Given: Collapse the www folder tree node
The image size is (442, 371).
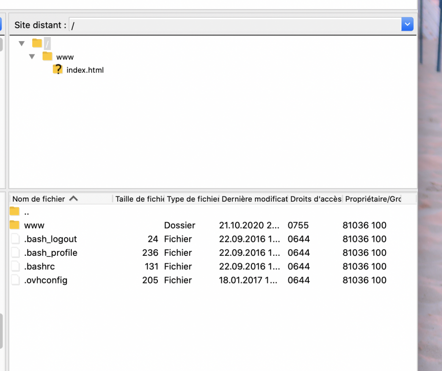Looking at the screenshot, I should coord(32,57).
